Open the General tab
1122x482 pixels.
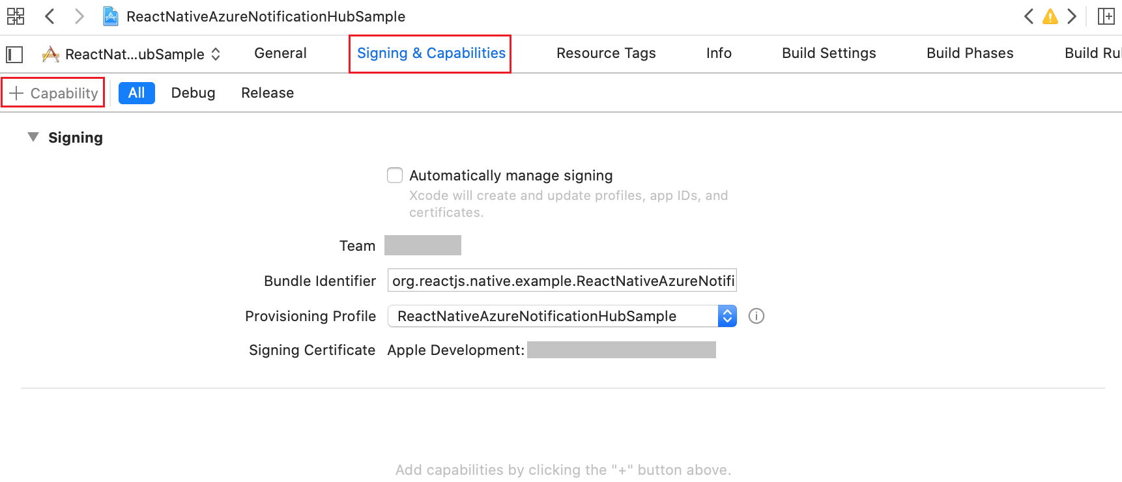[280, 53]
